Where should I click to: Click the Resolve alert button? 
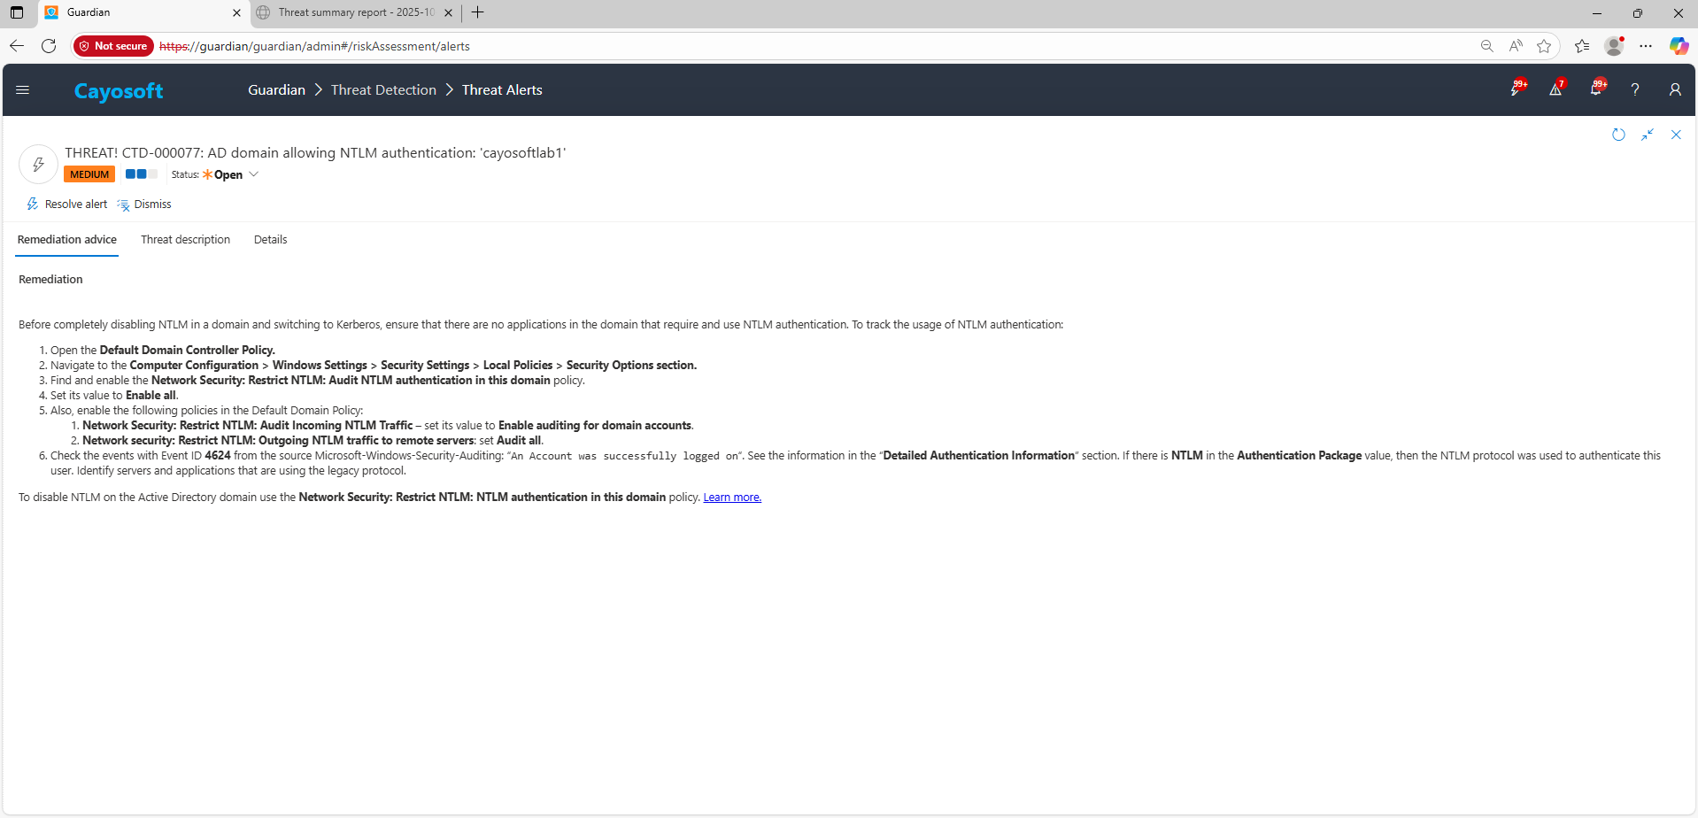pyautogui.click(x=67, y=204)
